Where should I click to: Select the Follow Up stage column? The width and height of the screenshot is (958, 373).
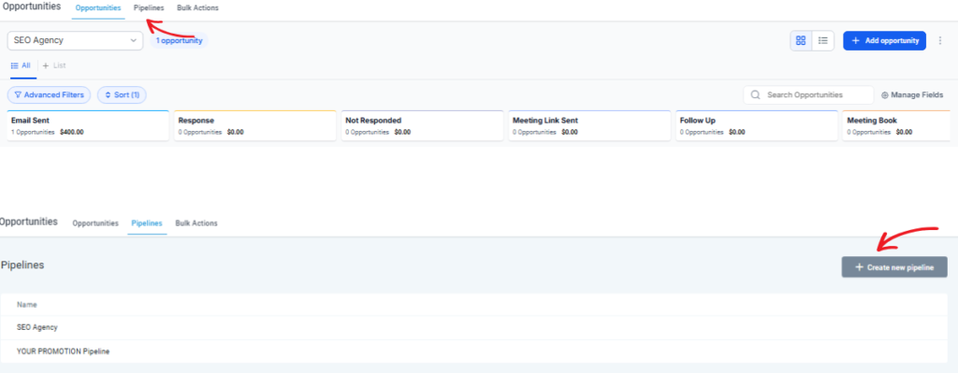pos(757,126)
